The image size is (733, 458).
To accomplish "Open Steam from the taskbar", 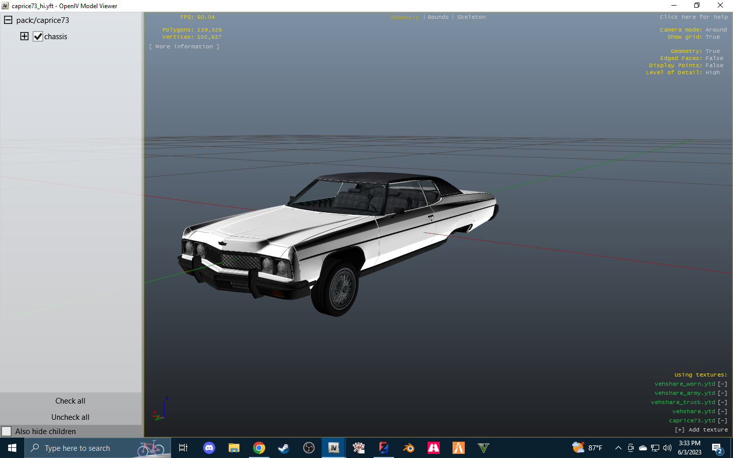I will (x=284, y=448).
